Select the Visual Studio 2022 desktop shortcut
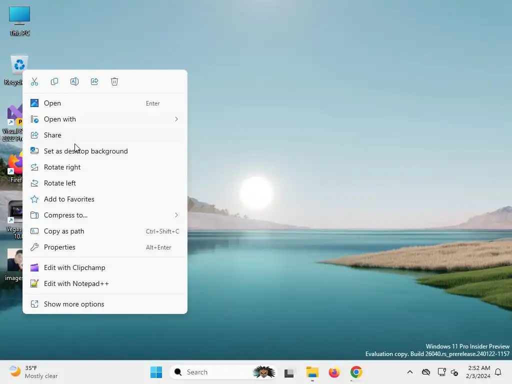Viewport: 512px width, 384px height. click(12, 123)
